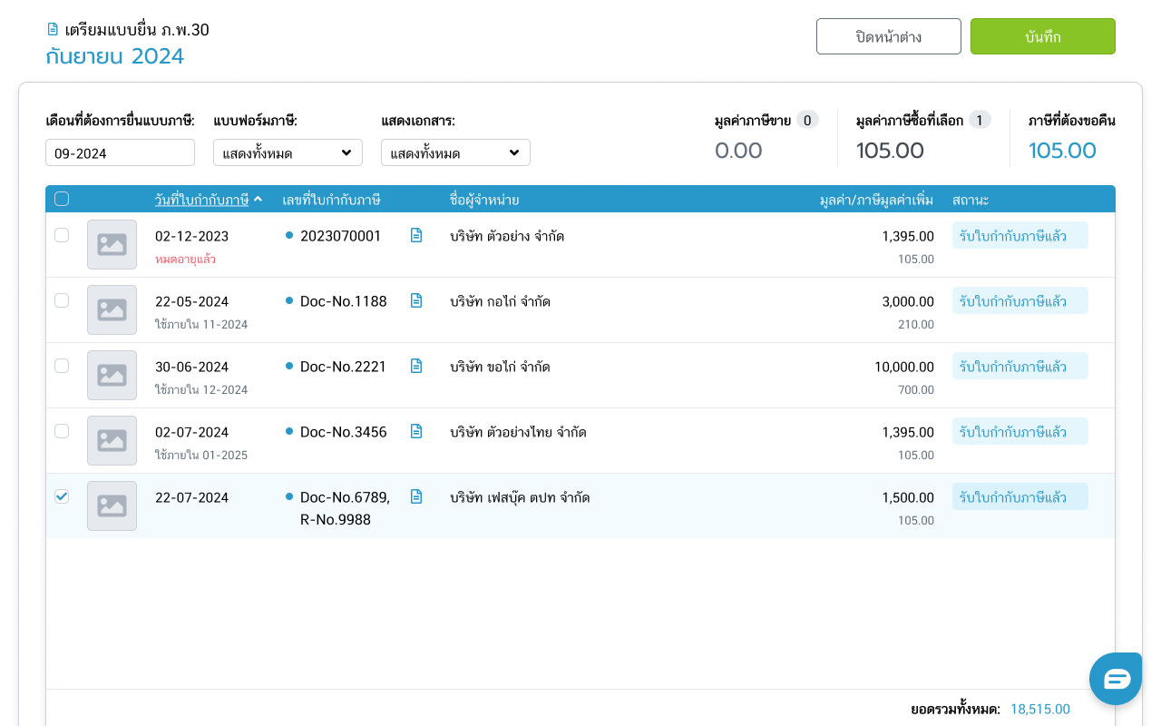Open the แบบฟอร์มภาษี dropdown

(x=288, y=153)
